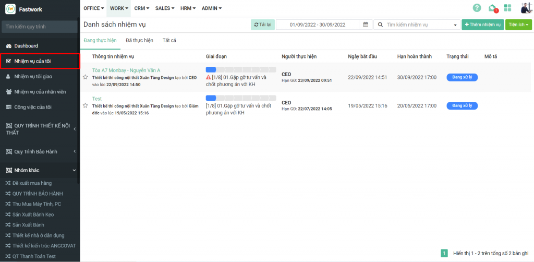Viewport: 534px width, 262px height.
Task: Collapse the Nhóm khác group
Action: pos(74,170)
